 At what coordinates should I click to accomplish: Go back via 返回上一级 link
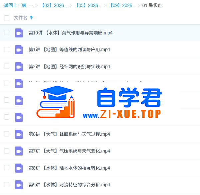pos(15,5)
